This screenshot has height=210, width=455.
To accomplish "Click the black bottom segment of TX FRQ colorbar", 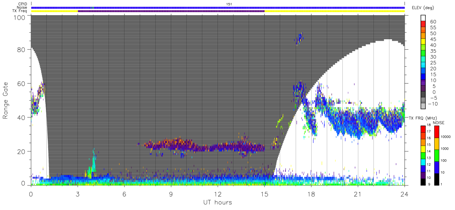I will click(x=424, y=181).
